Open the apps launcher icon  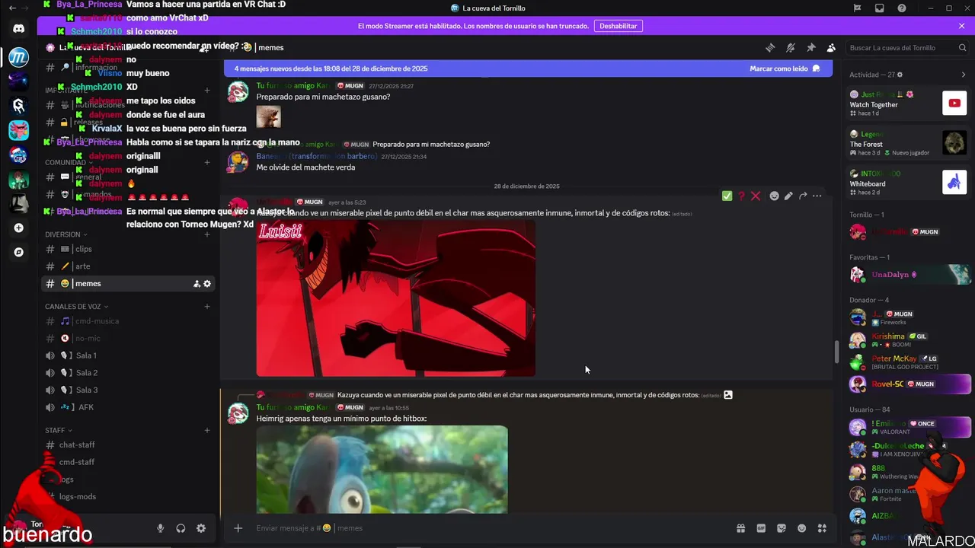822,528
